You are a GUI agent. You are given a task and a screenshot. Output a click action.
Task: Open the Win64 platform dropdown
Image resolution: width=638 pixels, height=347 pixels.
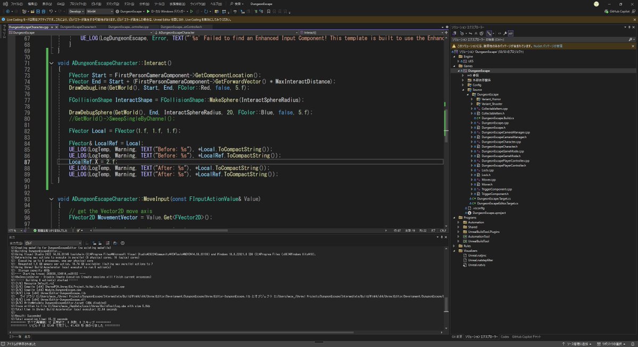(x=99, y=11)
